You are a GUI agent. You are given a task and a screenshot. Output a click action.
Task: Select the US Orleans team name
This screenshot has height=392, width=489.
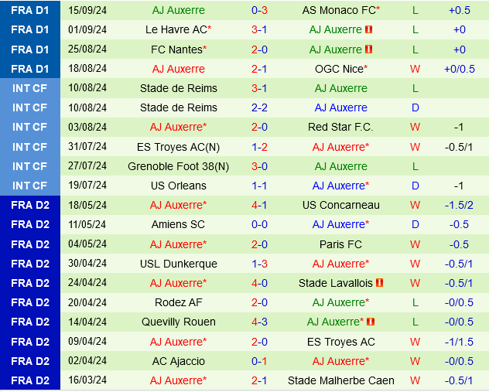coord(178,186)
